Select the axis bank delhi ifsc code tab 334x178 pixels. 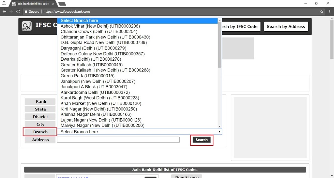click(33, 4)
